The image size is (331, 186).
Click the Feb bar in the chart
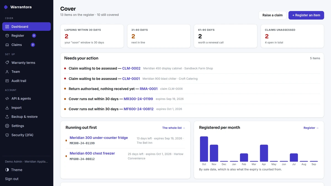[244, 158]
